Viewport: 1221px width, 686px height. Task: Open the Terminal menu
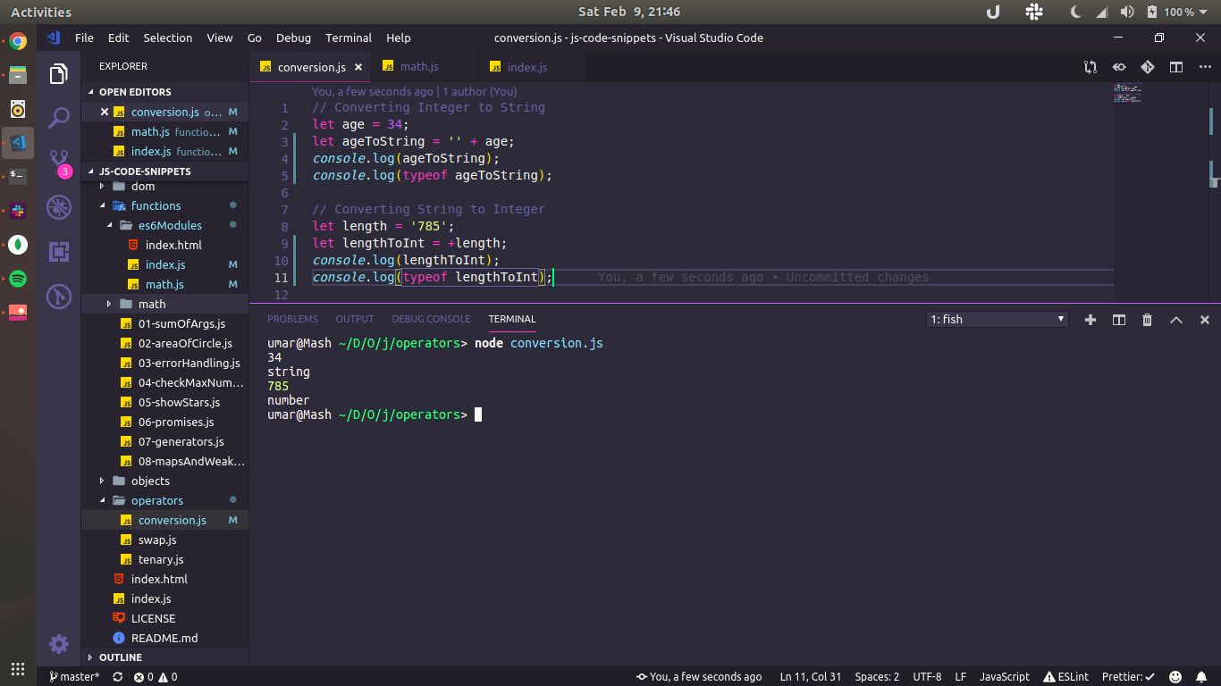(349, 38)
